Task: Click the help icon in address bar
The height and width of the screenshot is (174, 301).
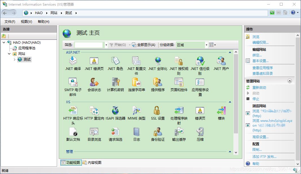Action: [x=293, y=13]
